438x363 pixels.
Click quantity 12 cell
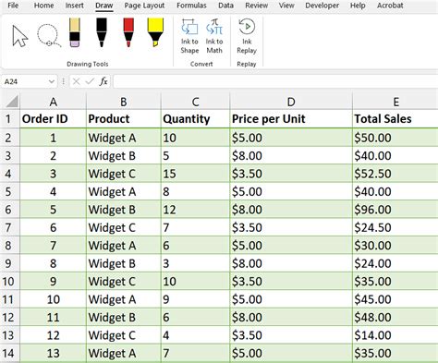[195, 210]
